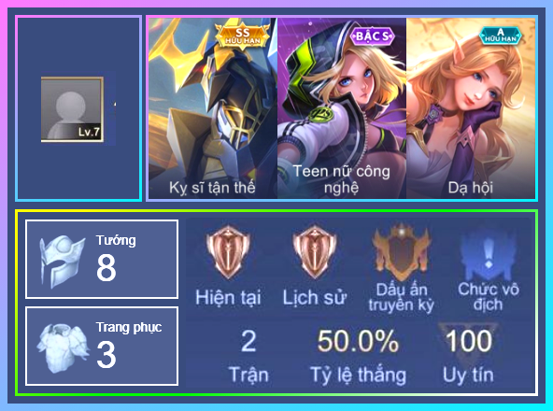Click the SS Hữu Hạn badge

pyautogui.click(x=243, y=36)
